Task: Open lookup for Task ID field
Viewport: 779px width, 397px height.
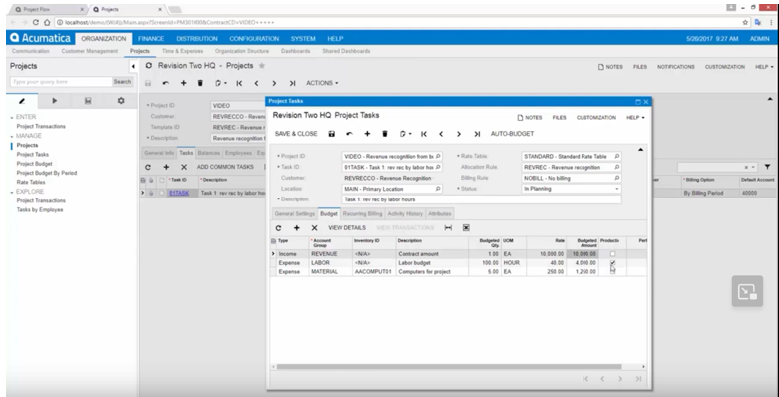Action: click(x=438, y=167)
